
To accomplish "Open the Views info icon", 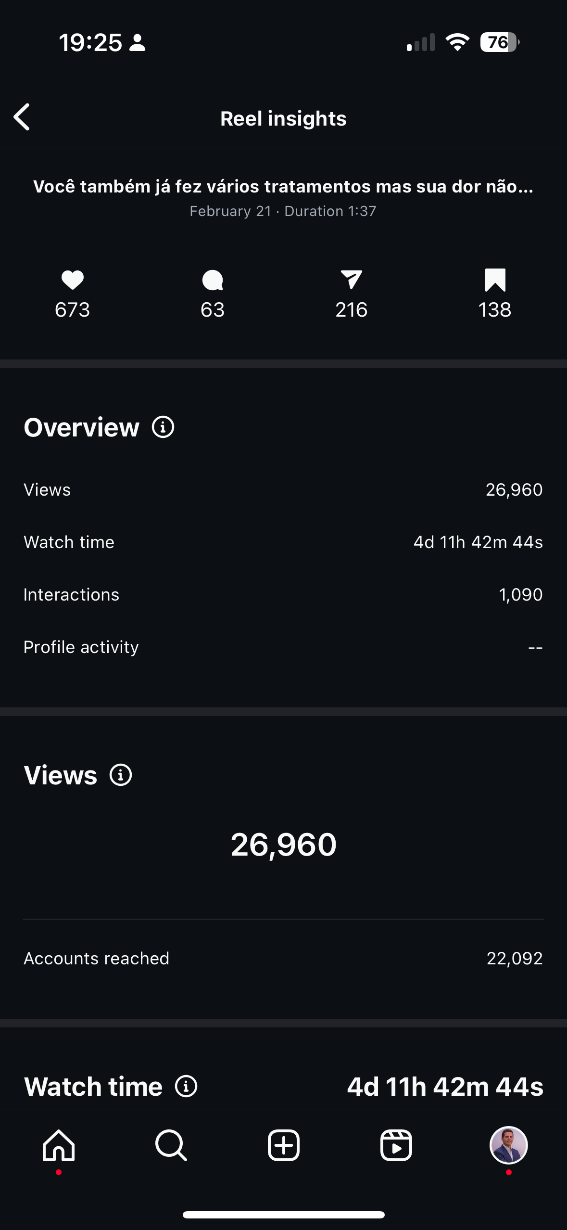I will (121, 775).
